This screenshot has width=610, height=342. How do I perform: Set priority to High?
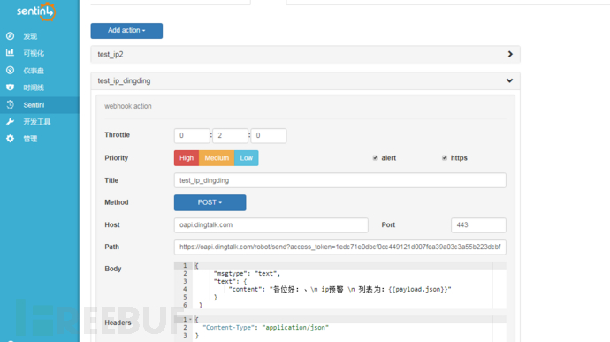(x=187, y=158)
